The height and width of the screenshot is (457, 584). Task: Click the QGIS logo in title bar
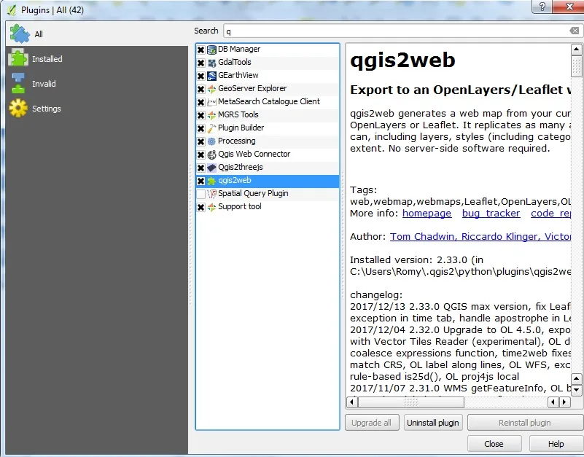(12, 10)
